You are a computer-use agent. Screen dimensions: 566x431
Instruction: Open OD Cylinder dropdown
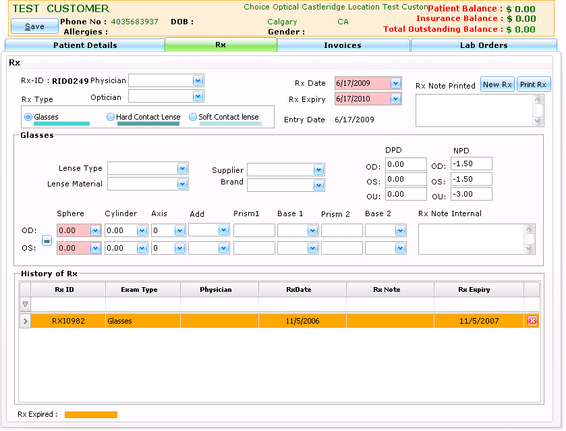[142, 230]
